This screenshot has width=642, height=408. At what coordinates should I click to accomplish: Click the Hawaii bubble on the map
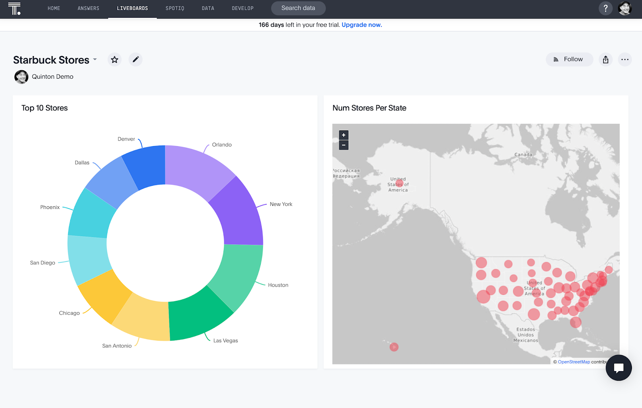tap(394, 347)
